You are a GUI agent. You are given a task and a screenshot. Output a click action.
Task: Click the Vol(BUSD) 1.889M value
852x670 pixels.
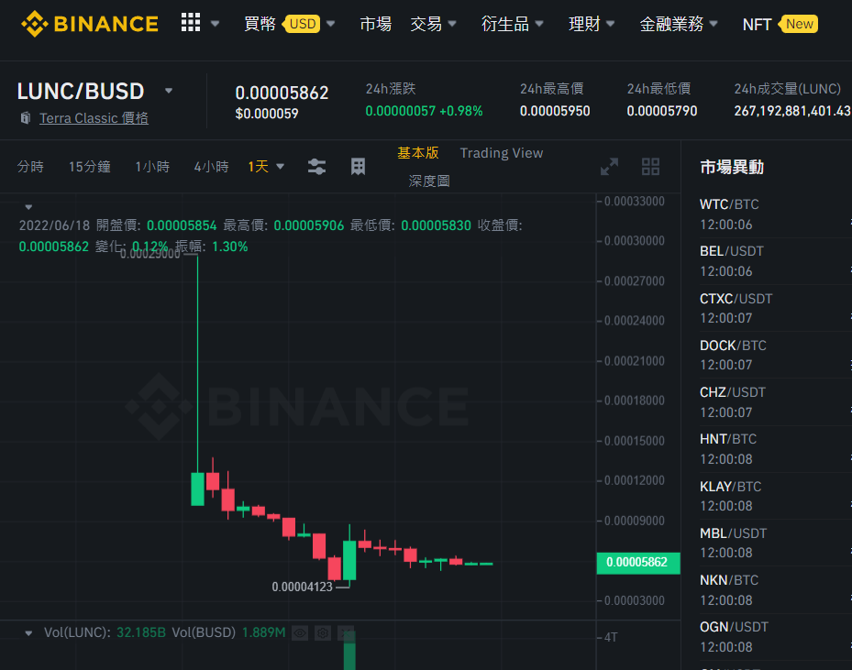(x=263, y=632)
